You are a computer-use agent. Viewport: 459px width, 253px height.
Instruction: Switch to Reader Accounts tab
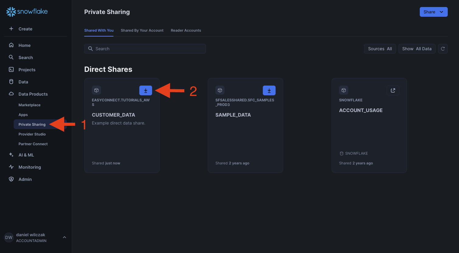(186, 30)
